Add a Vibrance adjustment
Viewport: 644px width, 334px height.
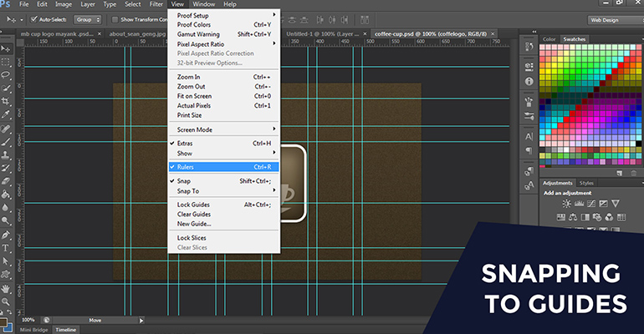coord(616,204)
